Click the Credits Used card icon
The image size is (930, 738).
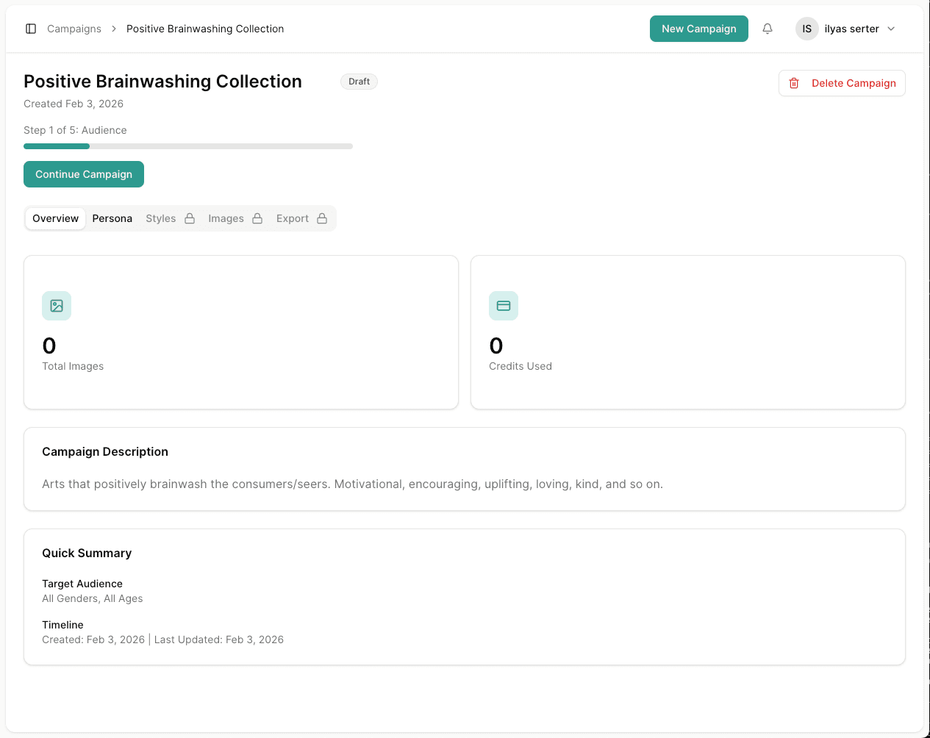(504, 306)
